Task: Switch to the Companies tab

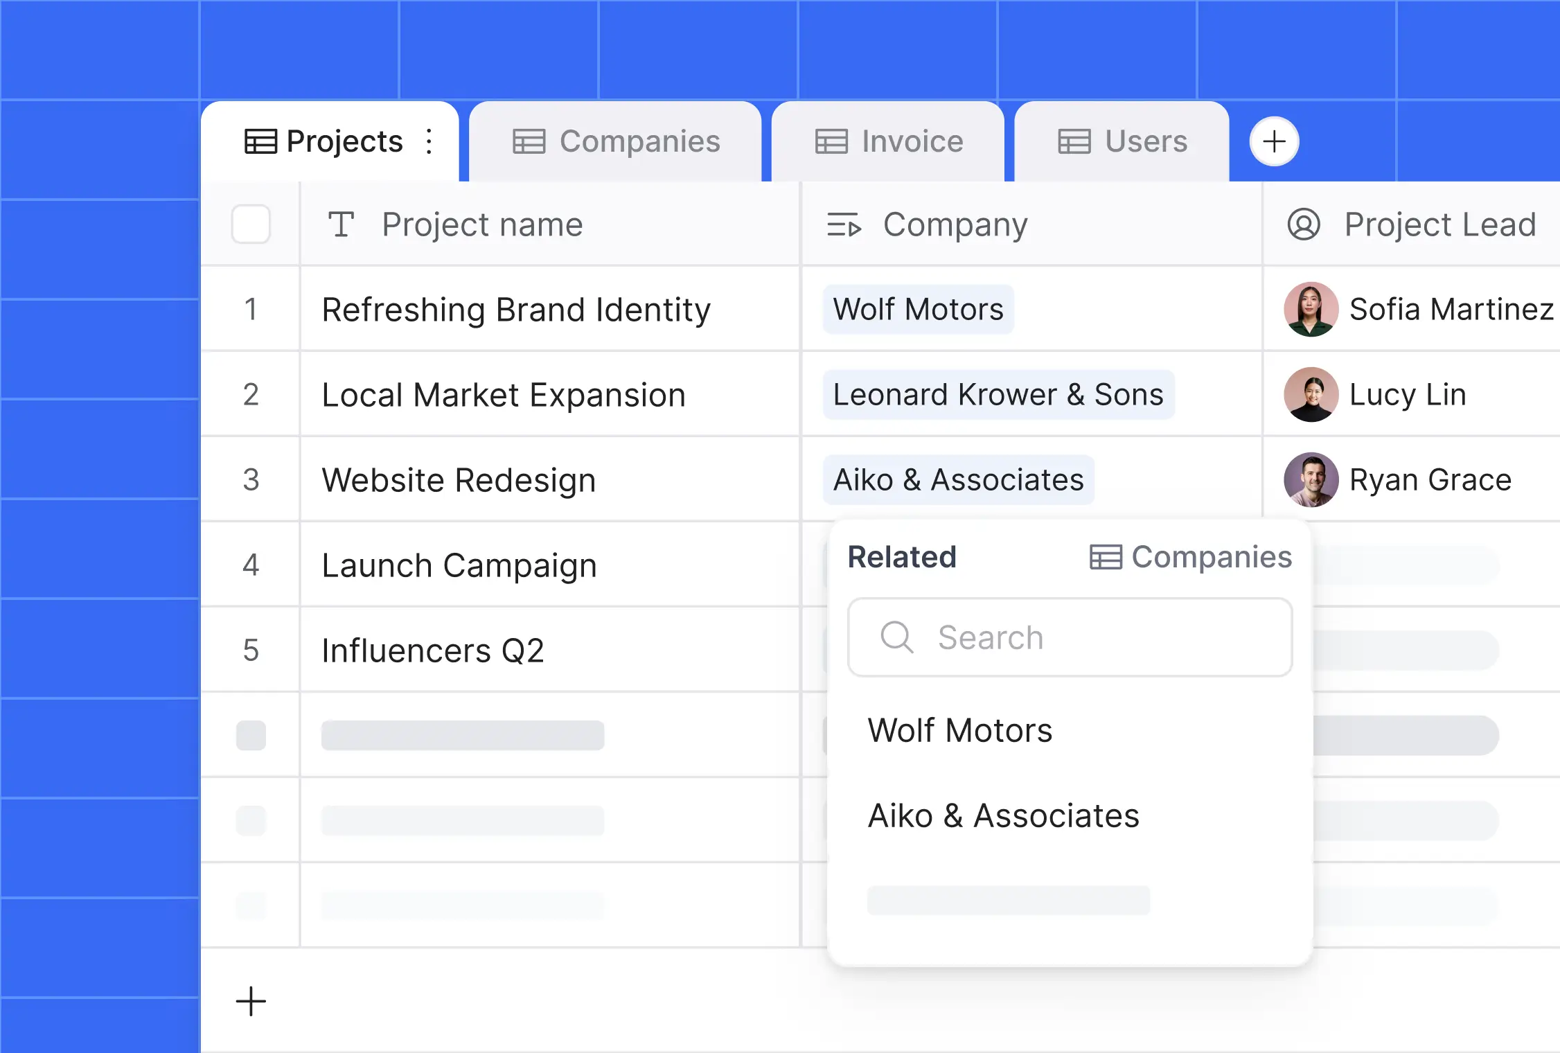Action: (x=615, y=141)
